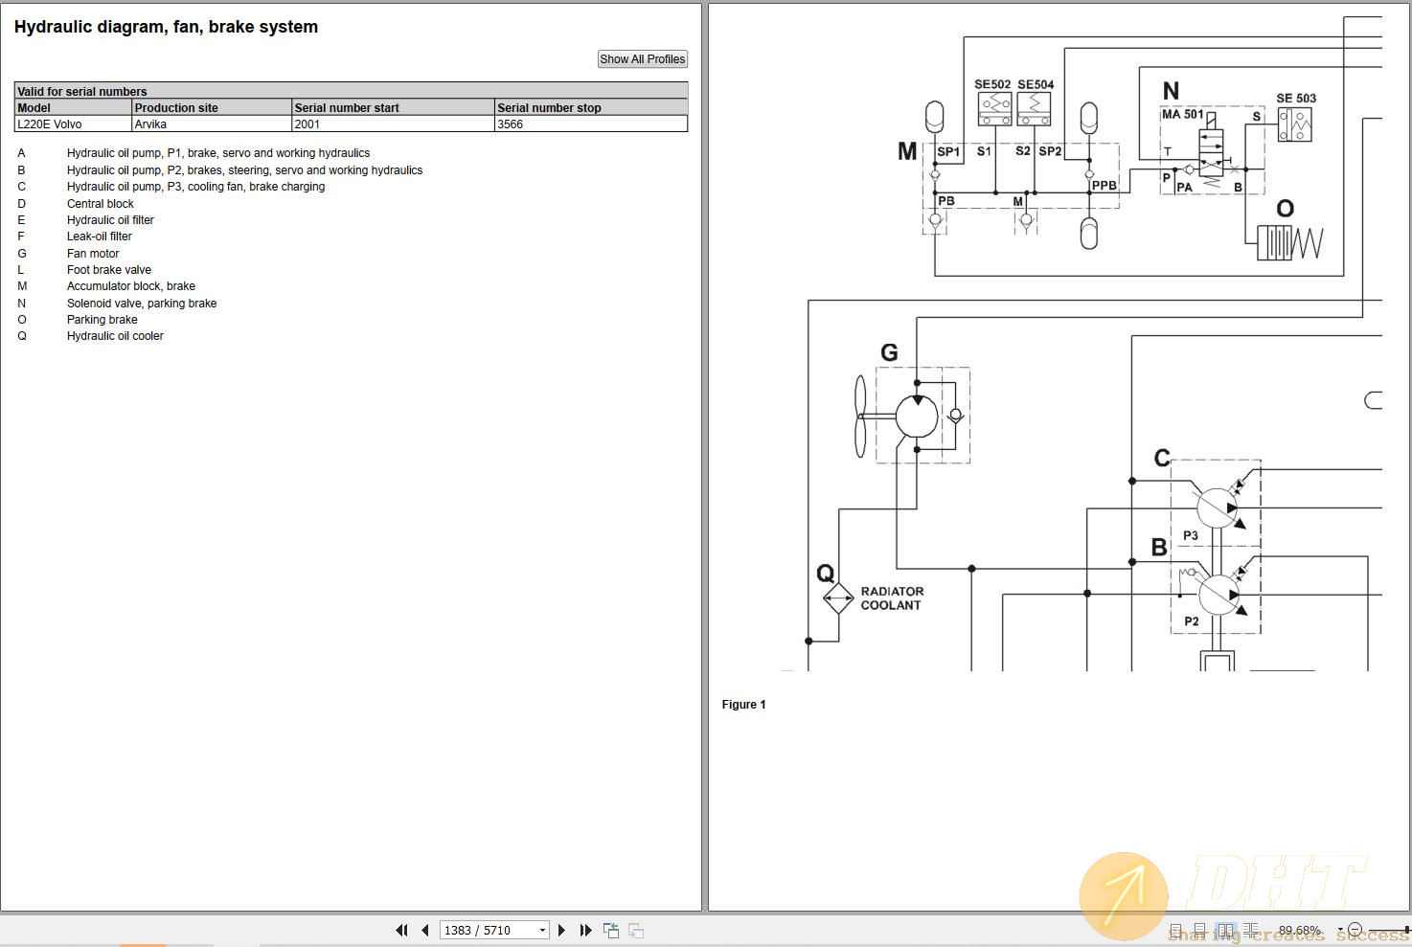Click legend entry 'Fan motor'
Image resolution: width=1412 pixels, height=947 pixels.
(93, 253)
